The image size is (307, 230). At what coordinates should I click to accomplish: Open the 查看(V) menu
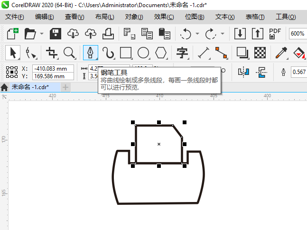tap(74, 17)
